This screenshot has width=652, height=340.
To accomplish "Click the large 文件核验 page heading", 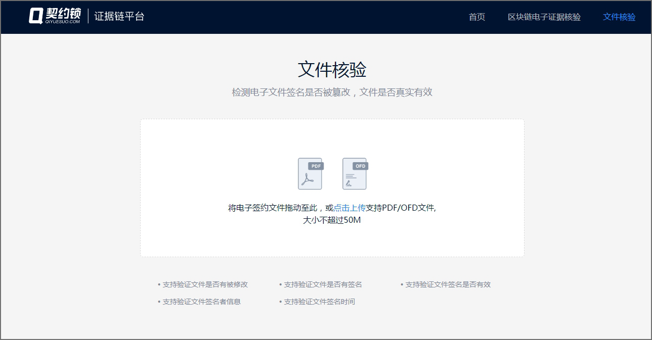I will (x=332, y=70).
